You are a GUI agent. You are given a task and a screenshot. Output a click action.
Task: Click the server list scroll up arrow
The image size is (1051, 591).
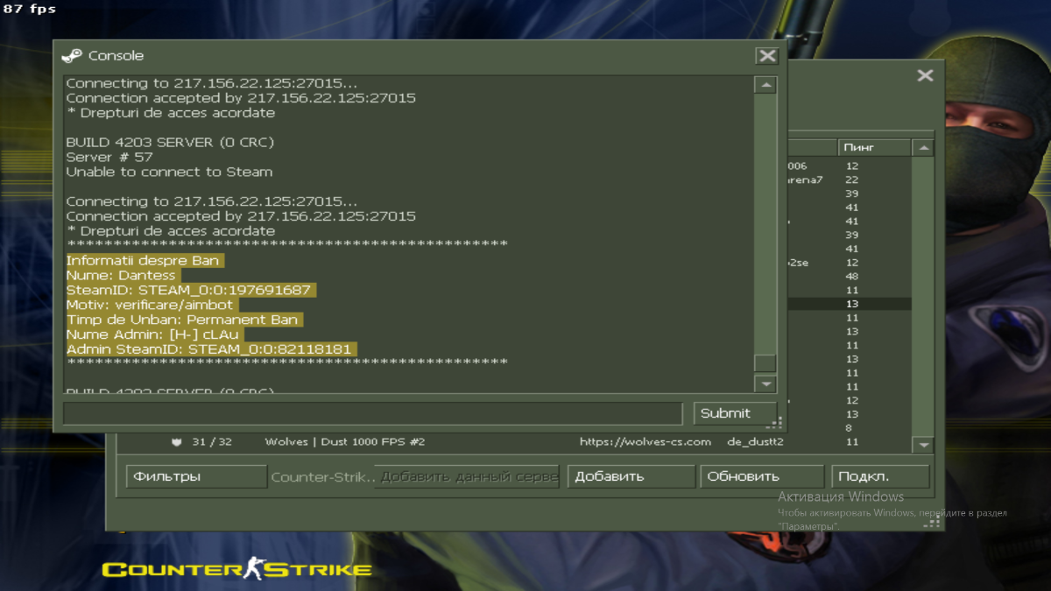922,148
